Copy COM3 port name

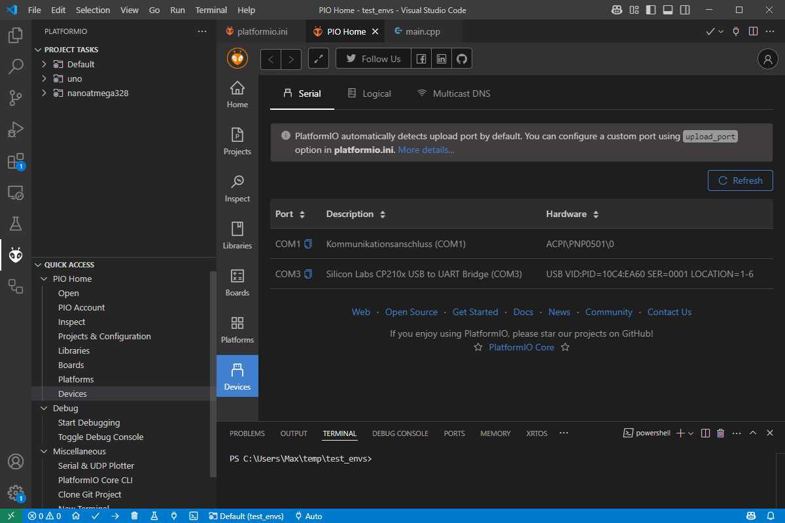(308, 274)
